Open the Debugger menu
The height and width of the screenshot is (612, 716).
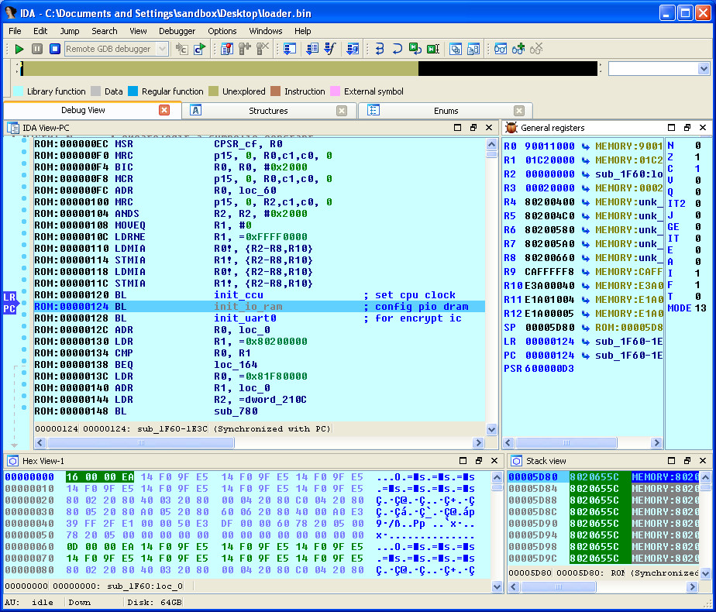(x=177, y=31)
